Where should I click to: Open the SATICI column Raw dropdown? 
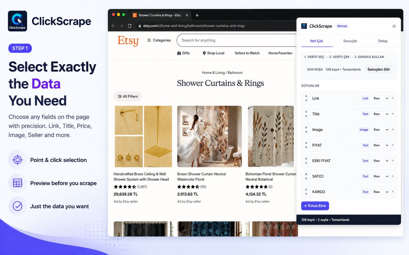coord(381,176)
